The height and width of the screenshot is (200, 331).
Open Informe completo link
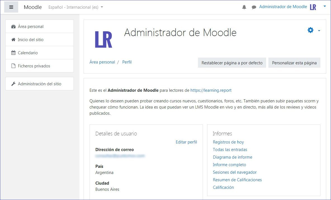pyautogui.click(x=229, y=165)
